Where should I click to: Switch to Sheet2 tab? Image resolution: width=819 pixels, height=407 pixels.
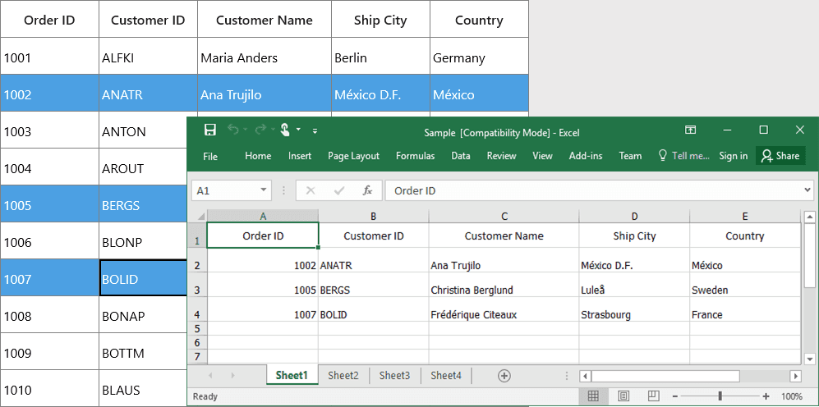343,375
